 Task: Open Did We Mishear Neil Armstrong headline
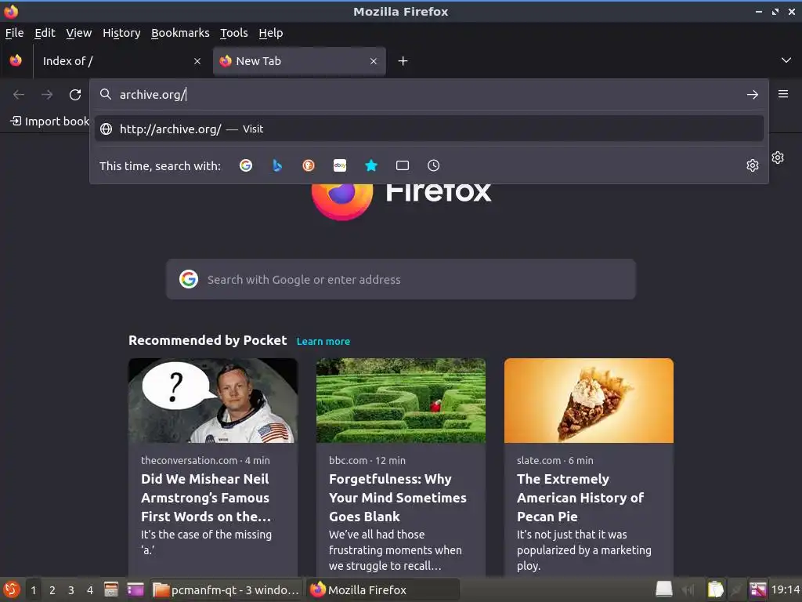tap(206, 498)
